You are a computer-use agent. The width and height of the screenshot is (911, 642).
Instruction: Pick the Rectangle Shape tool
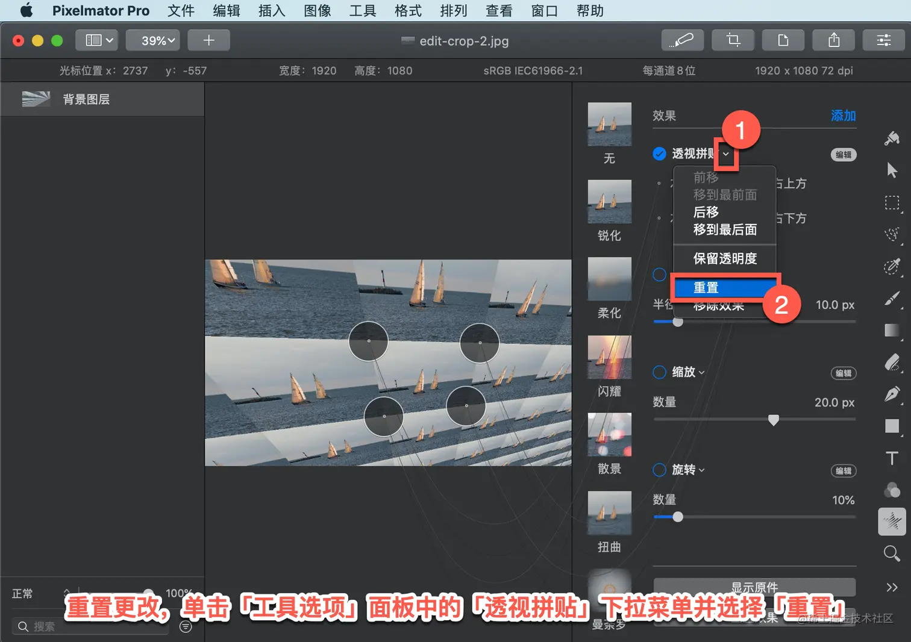[892, 426]
